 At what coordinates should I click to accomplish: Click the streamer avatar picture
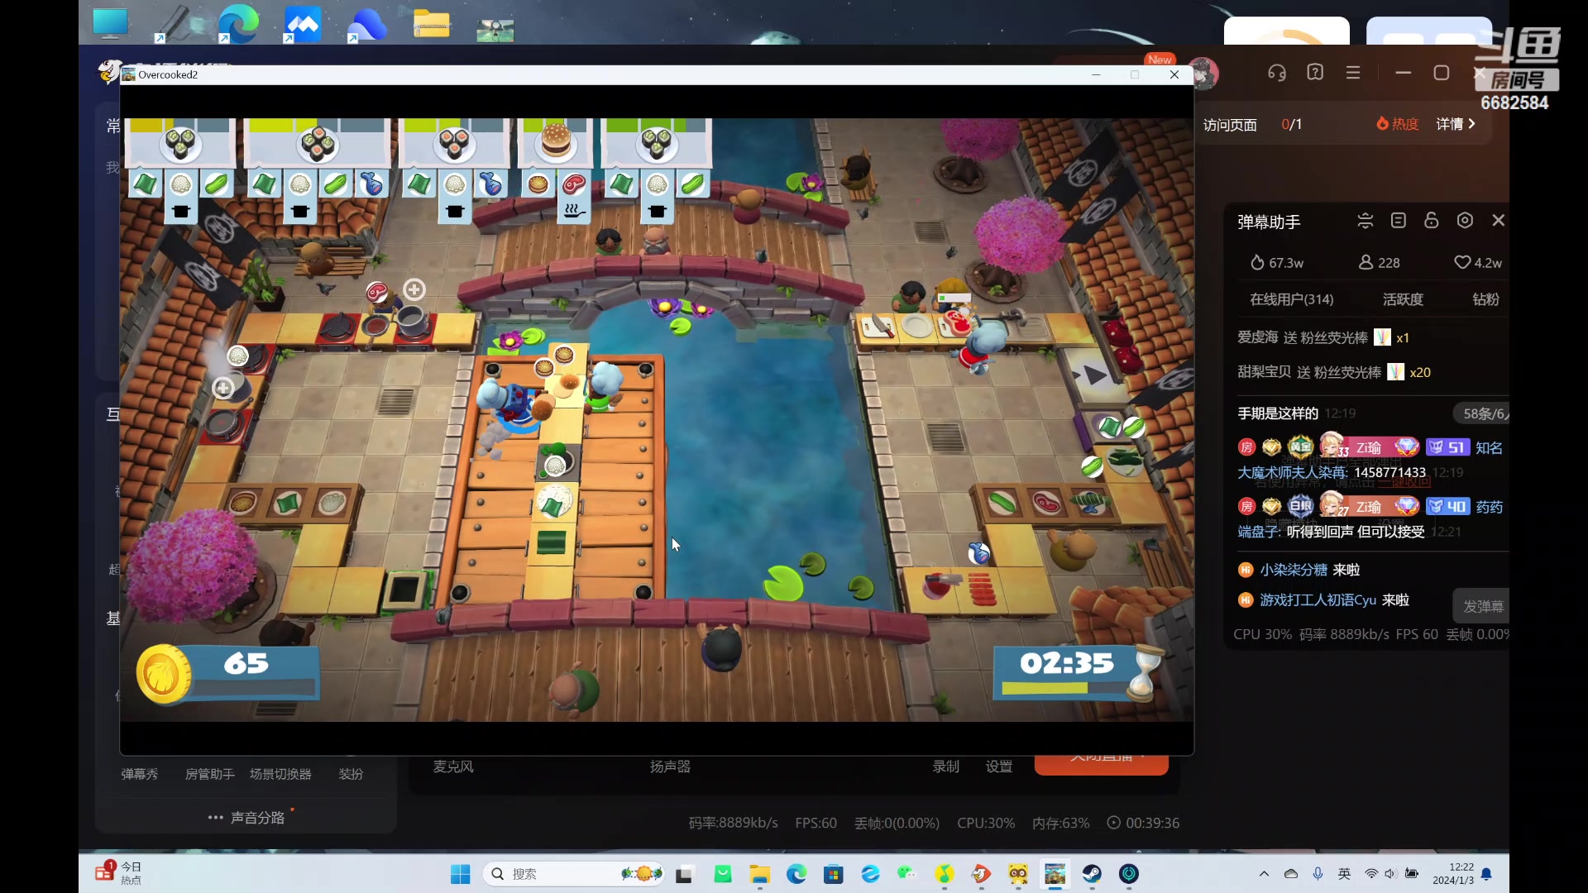(1203, 74)
